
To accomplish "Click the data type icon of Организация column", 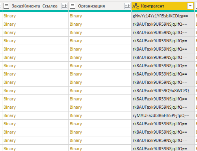I will pyautogui.click(x=72, y=6).
